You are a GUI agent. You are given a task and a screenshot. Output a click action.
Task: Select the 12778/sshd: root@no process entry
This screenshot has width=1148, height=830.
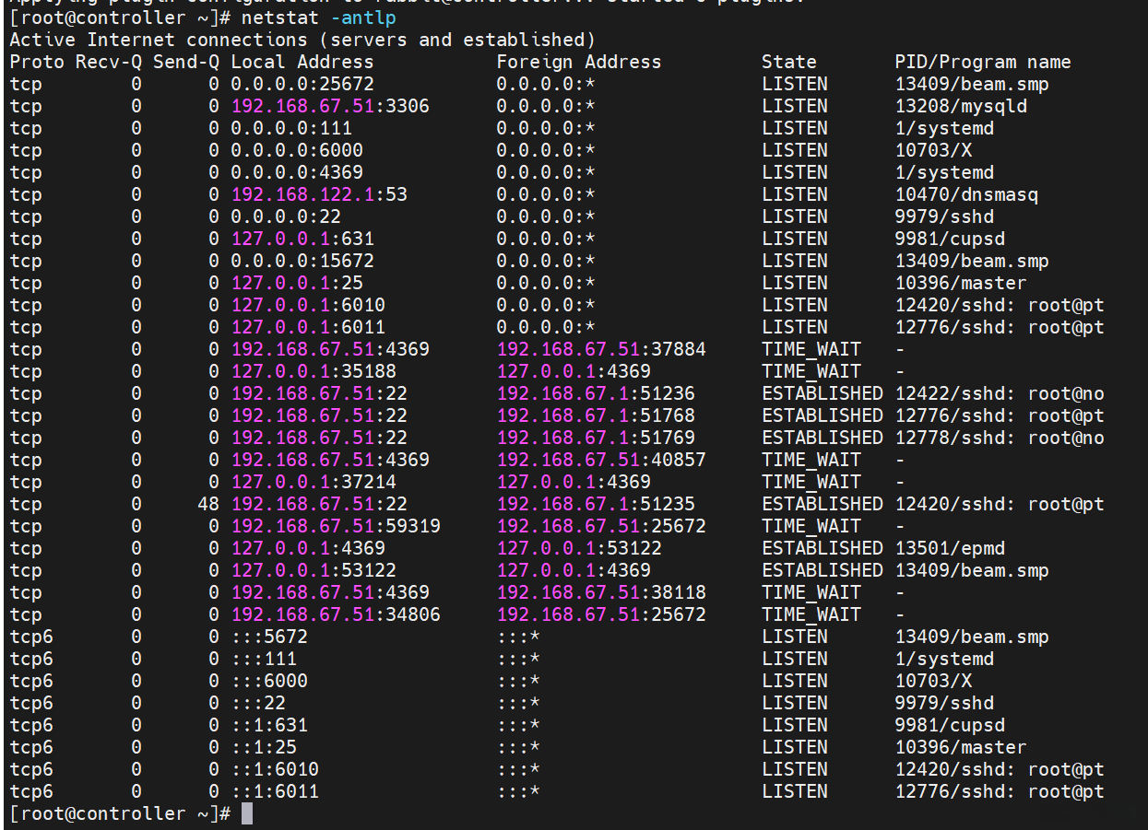tap(1000, 438)
